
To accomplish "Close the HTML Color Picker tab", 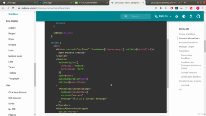I will 107,3.
